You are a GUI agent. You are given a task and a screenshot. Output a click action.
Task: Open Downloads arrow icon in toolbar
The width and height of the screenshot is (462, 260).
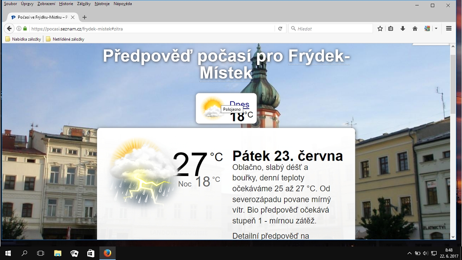pos(403,29)
